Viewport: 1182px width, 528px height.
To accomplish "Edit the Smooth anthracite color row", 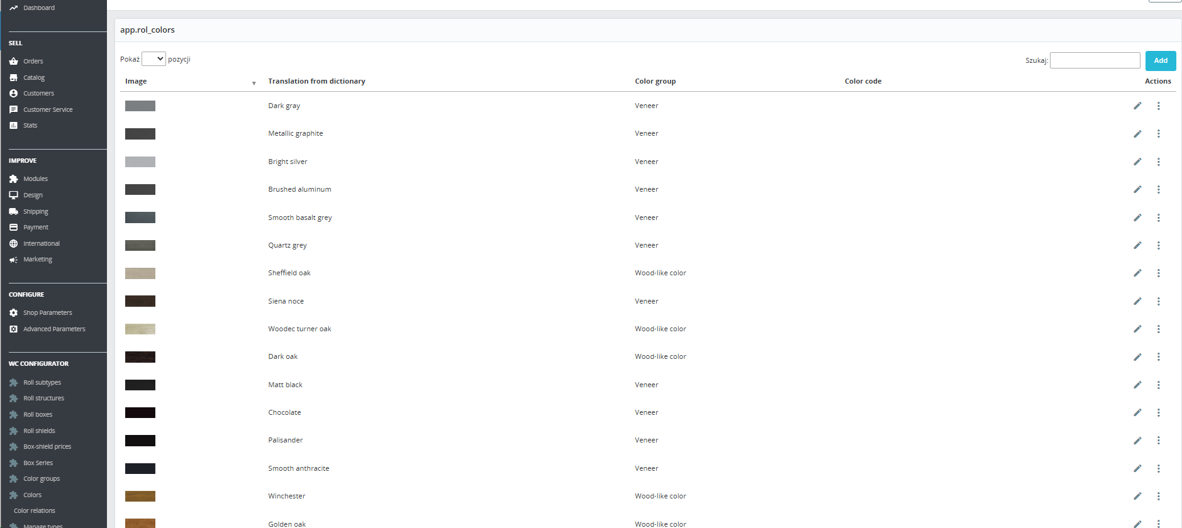I will (1137, 468).
